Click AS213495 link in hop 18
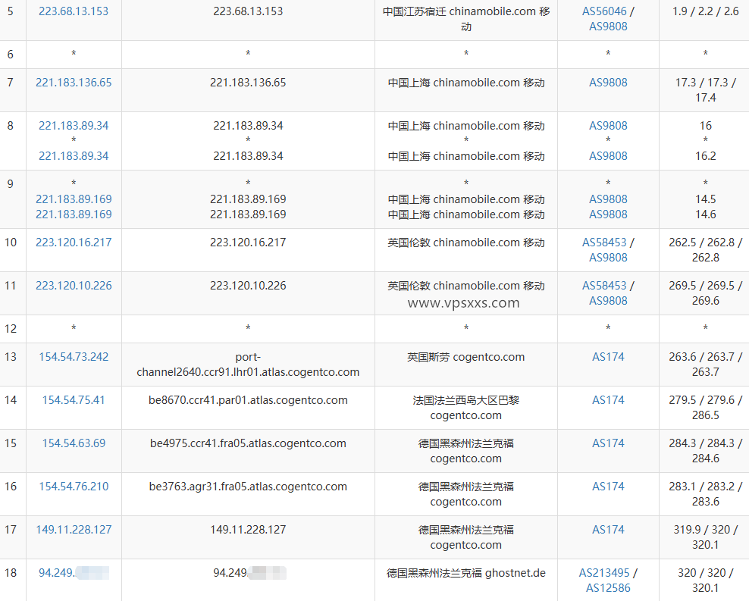 [x=604, y=573]
